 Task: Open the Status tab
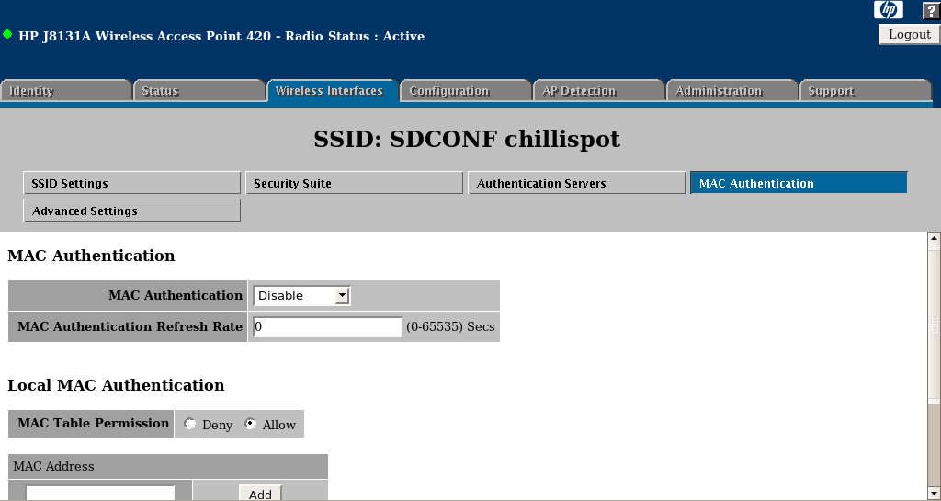(199, 91)
